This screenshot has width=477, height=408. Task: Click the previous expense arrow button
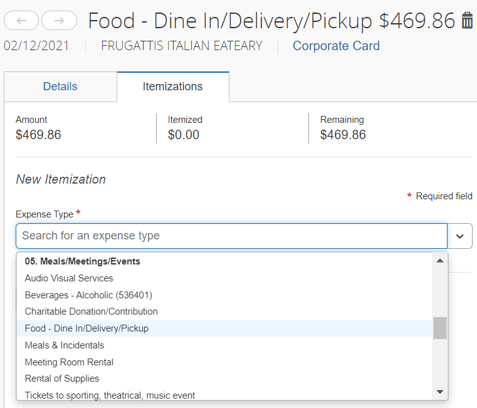22,21
